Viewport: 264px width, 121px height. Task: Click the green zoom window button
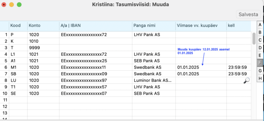19,5
